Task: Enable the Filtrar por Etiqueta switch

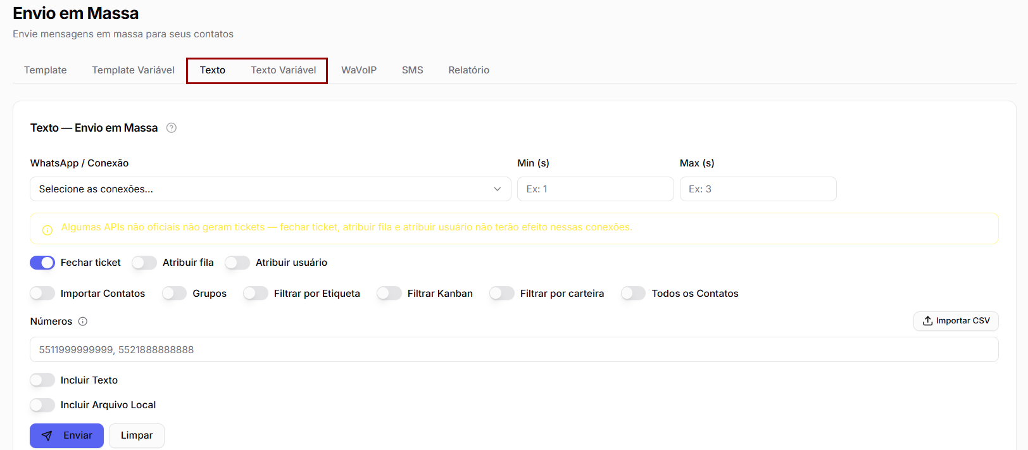Action: click(256, 293)
